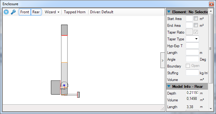This screenshot has height=114, width=216.
Task: Collapse the Element: No Selection section
Action: tap(169, 12)
